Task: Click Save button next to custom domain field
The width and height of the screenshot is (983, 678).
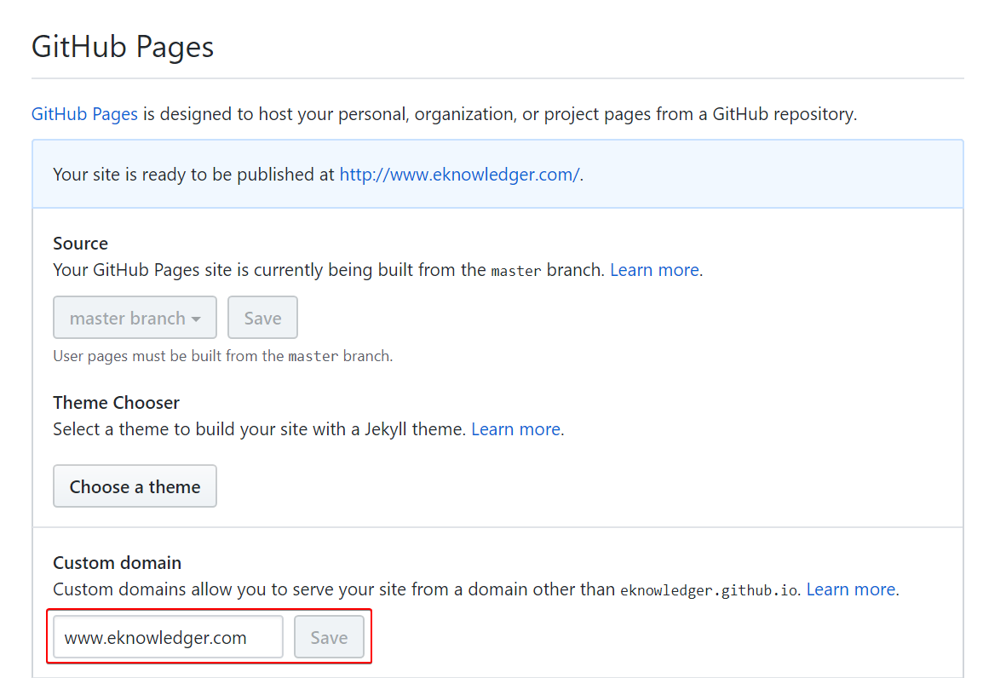Action: click(329, 637)
